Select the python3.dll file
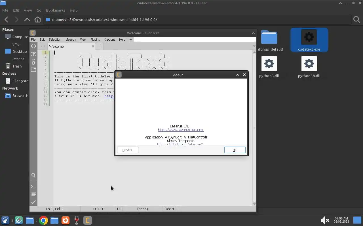The height and width of the screenshot is (226, 363). point(269,66)
